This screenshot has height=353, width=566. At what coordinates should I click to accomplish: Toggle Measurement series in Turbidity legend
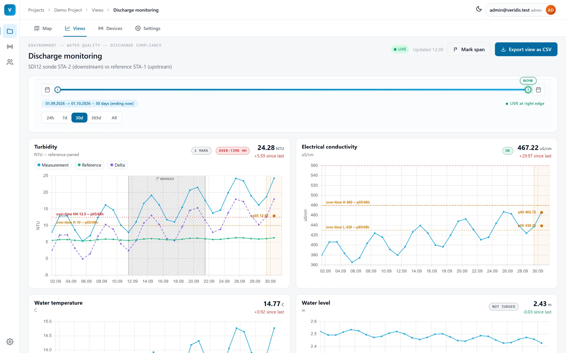53,165
